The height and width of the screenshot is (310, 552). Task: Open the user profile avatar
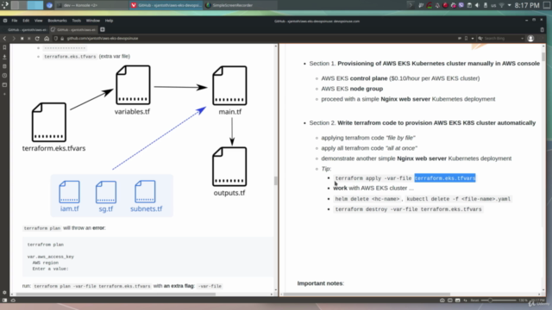[x=530, y=38]
